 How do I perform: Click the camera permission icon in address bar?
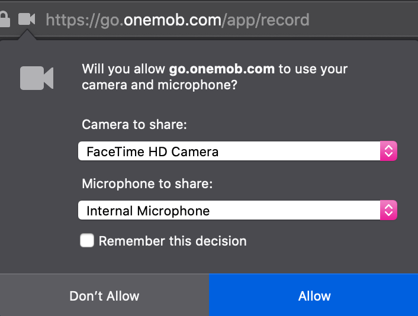(27, 19)
